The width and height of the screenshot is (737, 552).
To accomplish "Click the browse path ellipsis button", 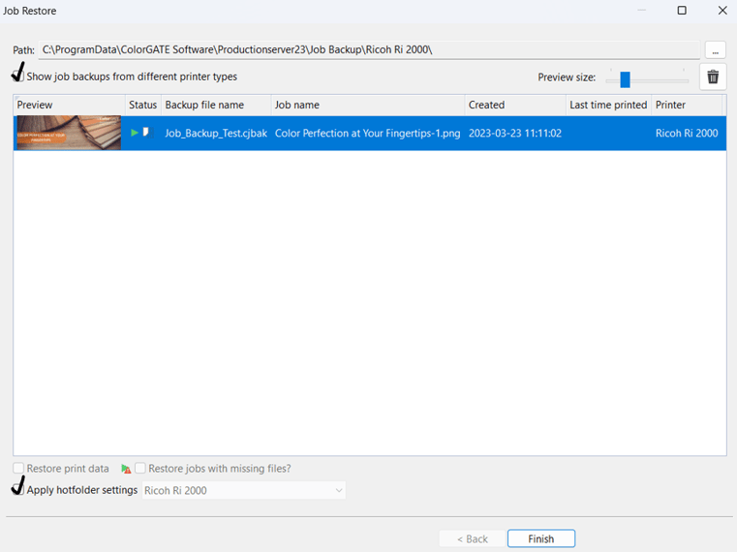I will coord(715,49).
